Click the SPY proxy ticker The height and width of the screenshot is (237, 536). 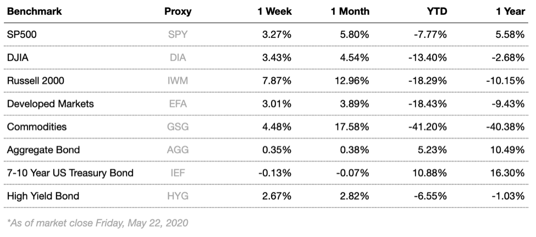178,35
